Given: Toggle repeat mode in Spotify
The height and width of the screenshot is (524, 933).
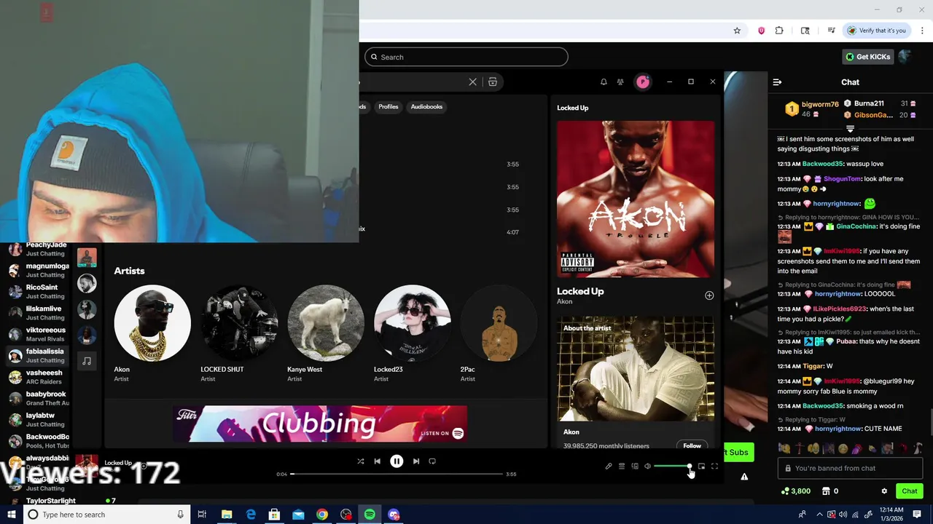Looking at the screenshot, I should 432,461.
